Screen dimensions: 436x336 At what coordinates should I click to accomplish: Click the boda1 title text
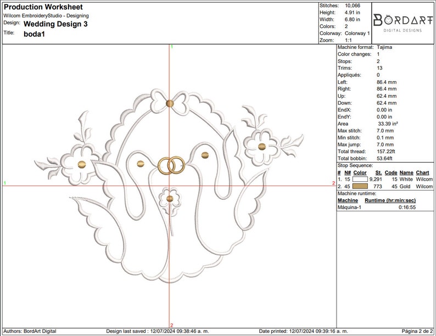tap(34, 34)
